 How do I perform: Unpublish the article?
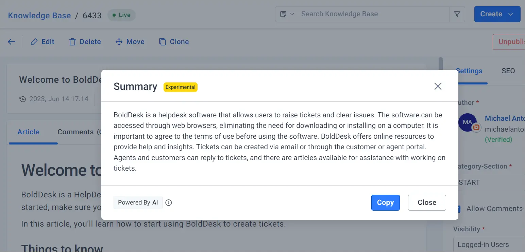click(x=509, y=42)
